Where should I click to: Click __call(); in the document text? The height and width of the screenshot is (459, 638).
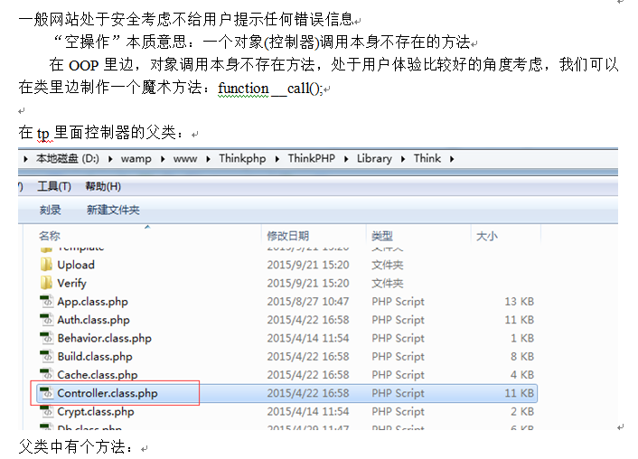[297, 89]
